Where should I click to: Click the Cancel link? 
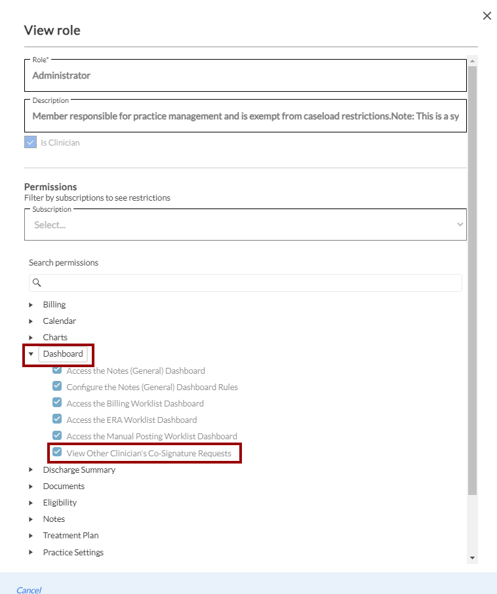click(29, 590)
